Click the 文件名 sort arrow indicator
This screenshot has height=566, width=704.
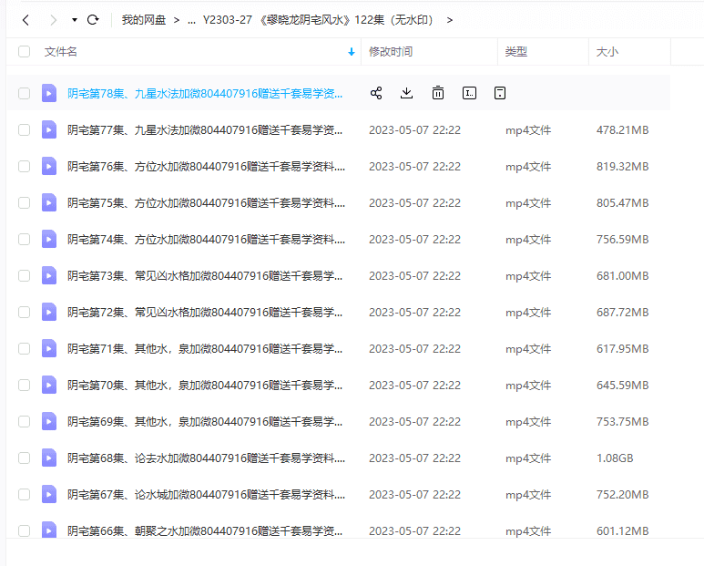pos(352,52)
